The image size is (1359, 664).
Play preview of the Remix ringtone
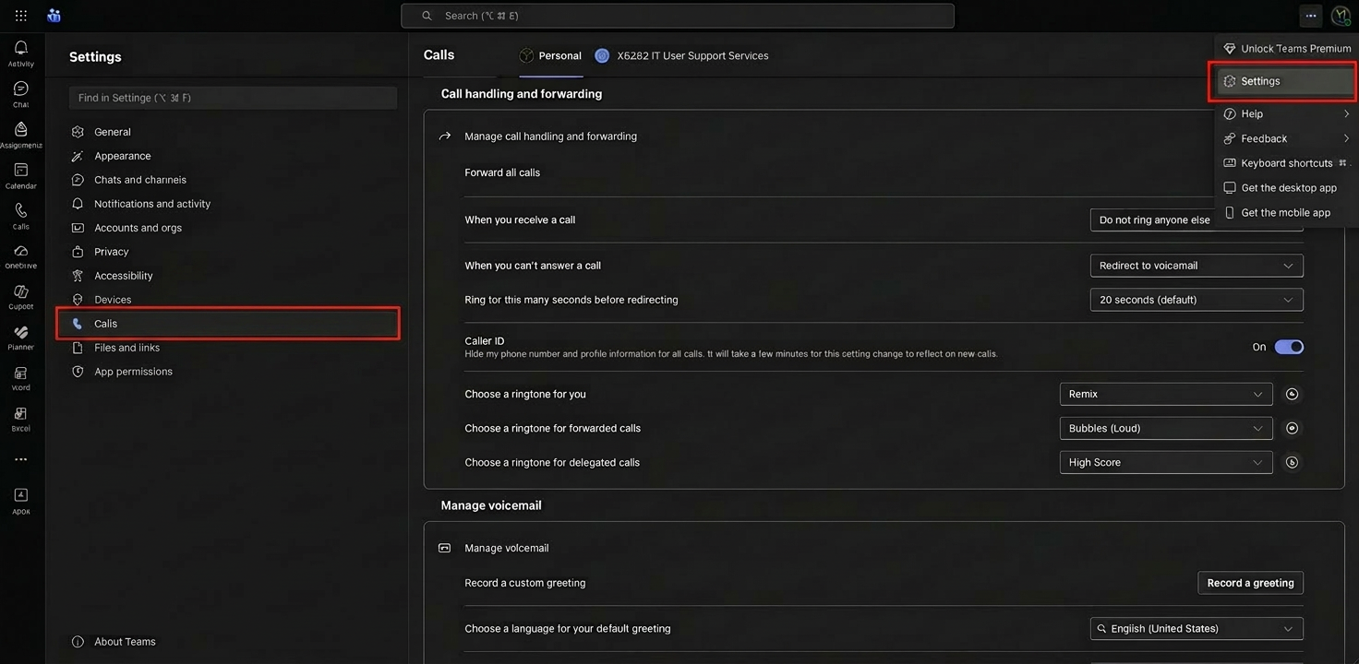coord(1292,394)
